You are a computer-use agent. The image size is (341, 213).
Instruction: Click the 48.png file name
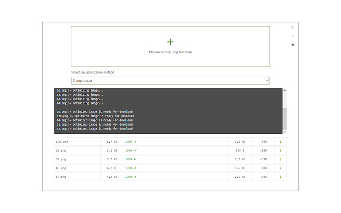[61, 168]
